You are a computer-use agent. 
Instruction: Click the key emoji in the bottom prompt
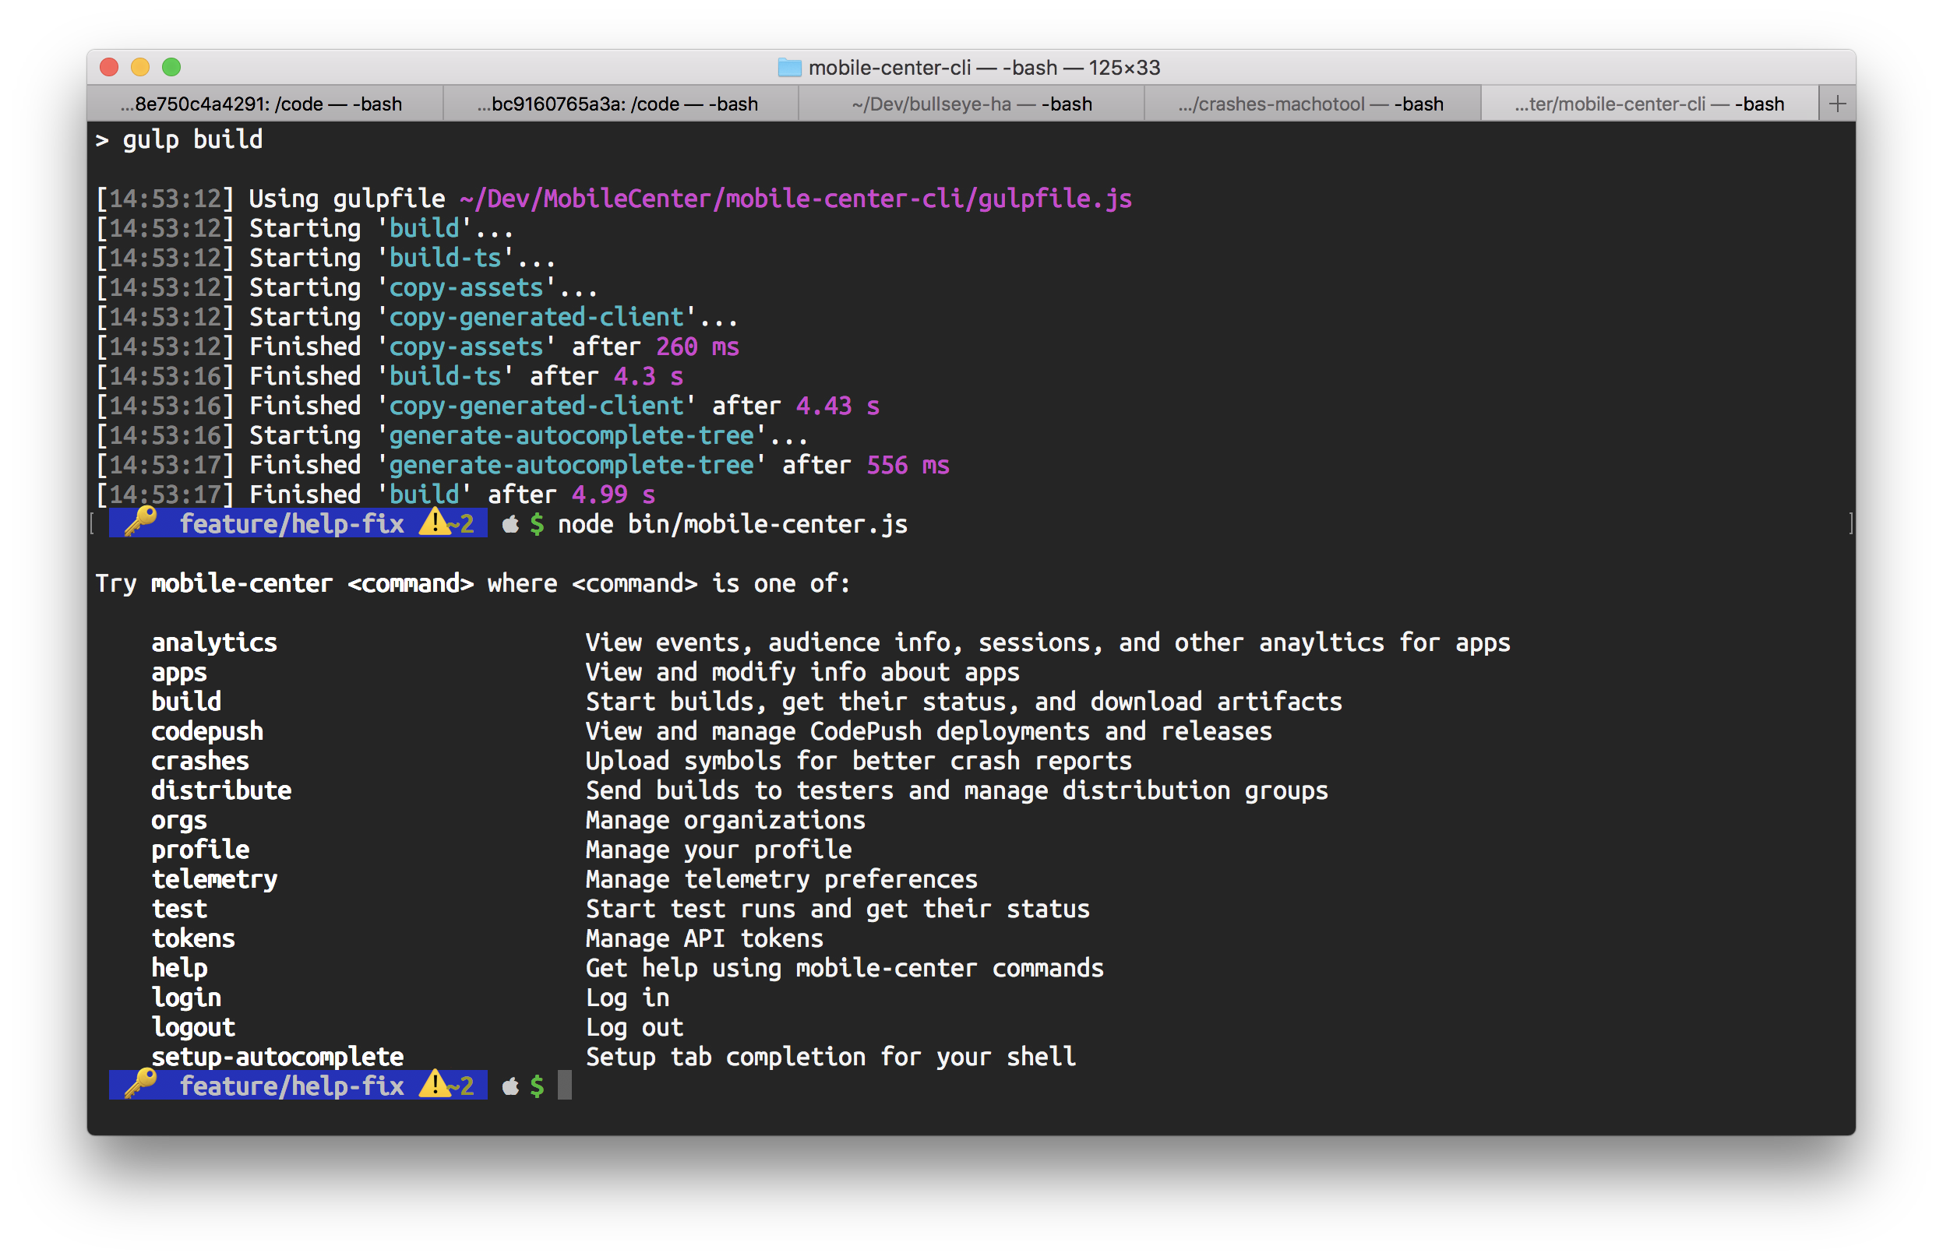[x=139, y=1086]
